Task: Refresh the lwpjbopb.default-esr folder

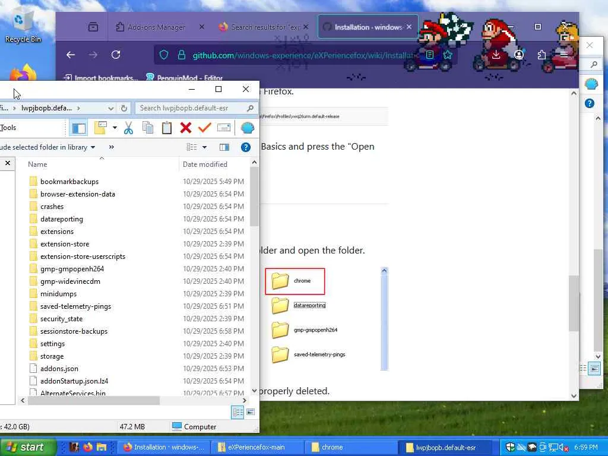Action: (x=123, y=108)
